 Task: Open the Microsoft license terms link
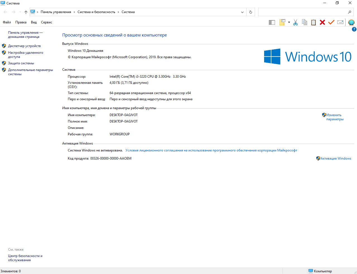pyautogui.click(x=211, y=150)
